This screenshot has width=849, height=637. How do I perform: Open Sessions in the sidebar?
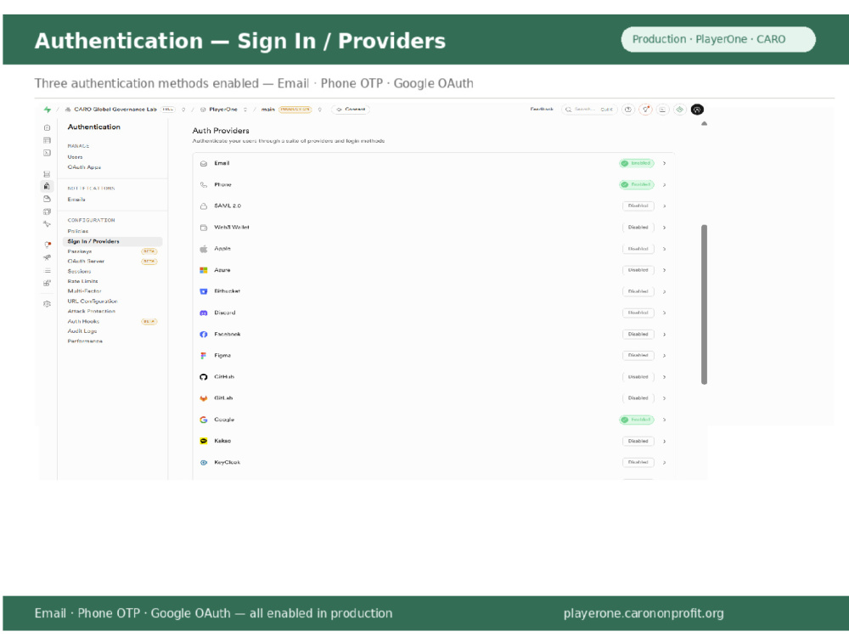(x=79, y=272)
